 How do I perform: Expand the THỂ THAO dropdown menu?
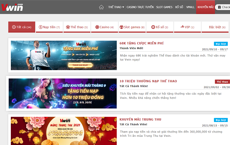coord(116,7)
